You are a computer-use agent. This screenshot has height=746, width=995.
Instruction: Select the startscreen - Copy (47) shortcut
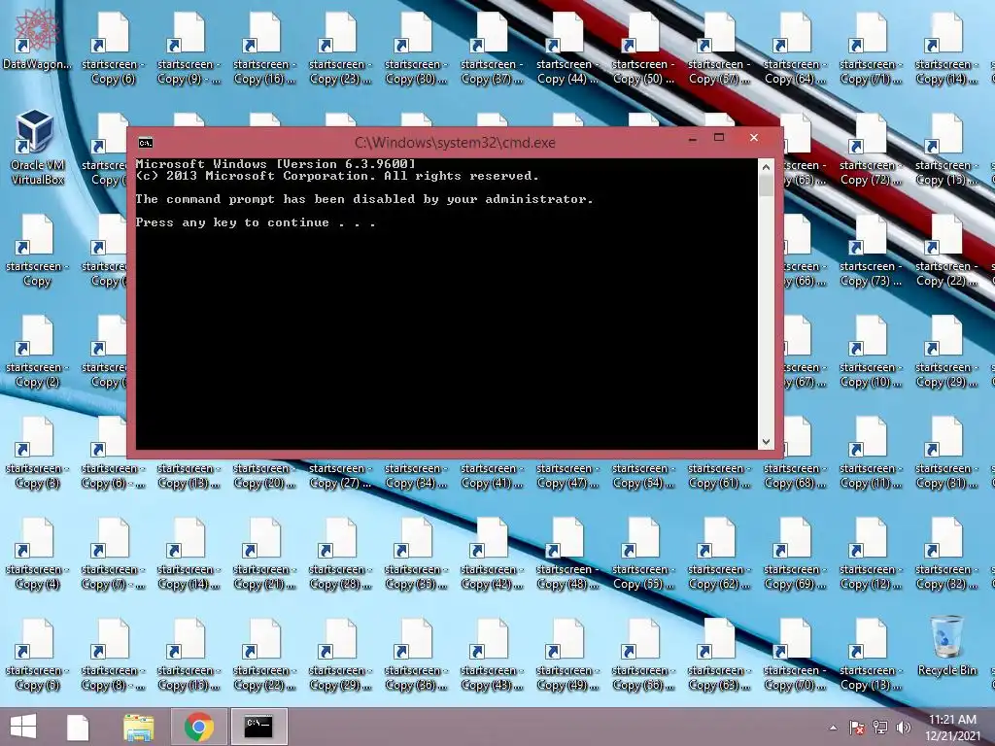567,475
